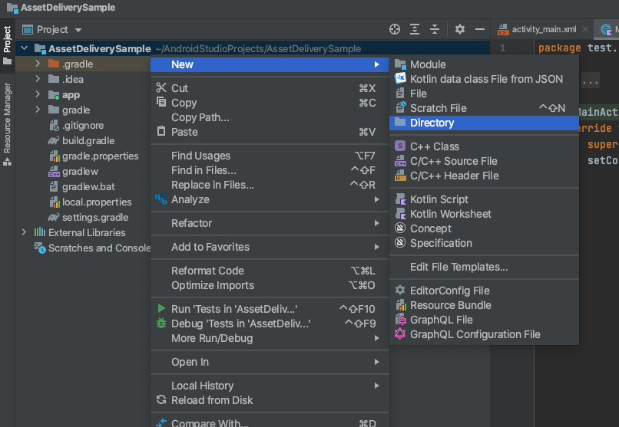
Task: Expand the .idea folder
Action: coord(38,79)
